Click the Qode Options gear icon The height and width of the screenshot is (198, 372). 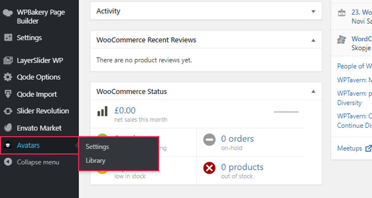tap(8, 77)
